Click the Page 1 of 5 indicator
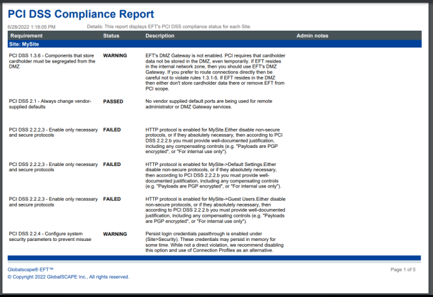This screenshot has height=297, width=433. [x=402, y=269]
